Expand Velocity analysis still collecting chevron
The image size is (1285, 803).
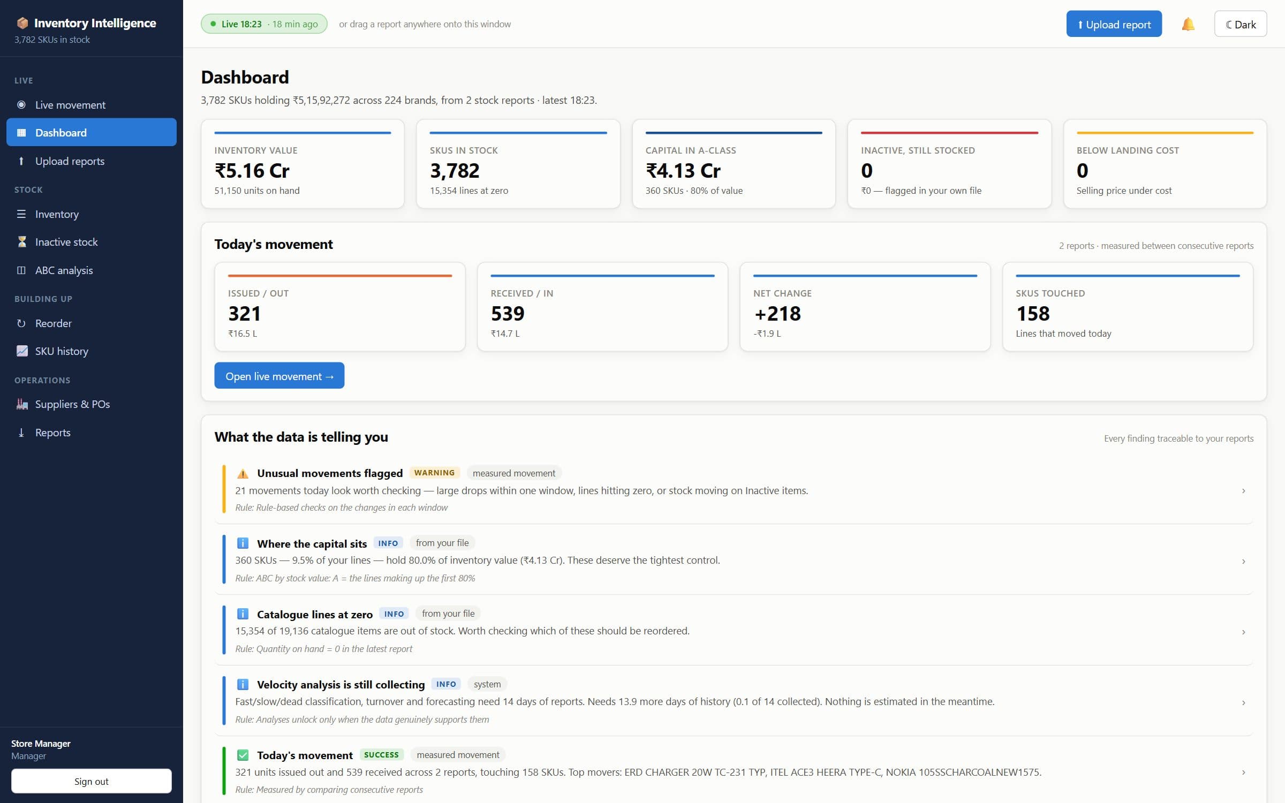pyautogui.click(x=1243, y=702)
